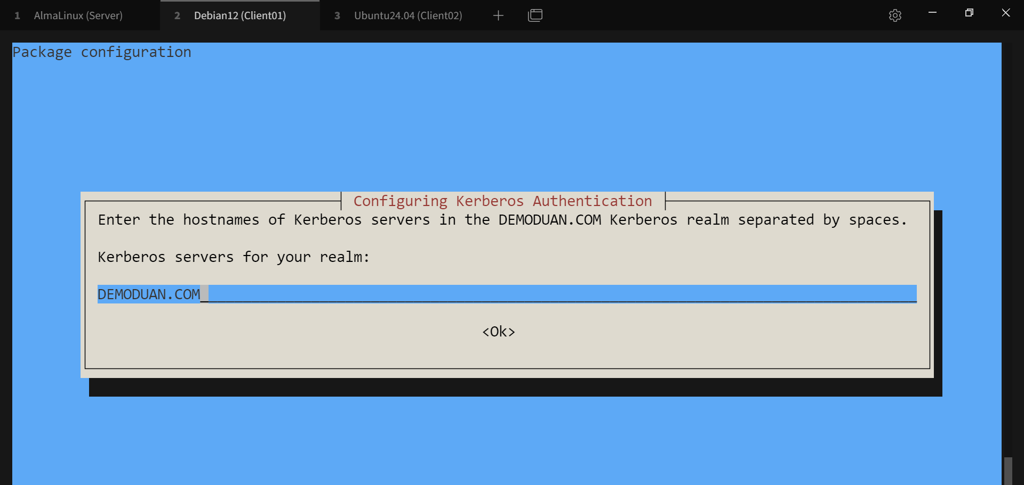
Task: Click the 'Enter the hostnames of Kerberos servers' instruction
Action: pyautogui.click(x=502, y=220)
